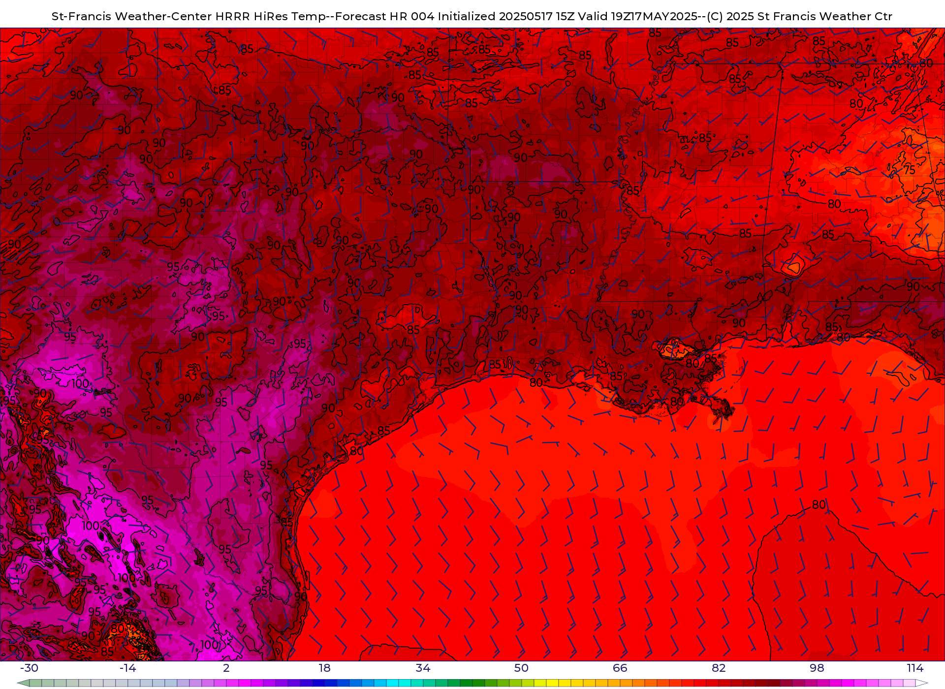Click "Forecast HR 004" in the title
The height and width of the screenshot is (689, 945).
pyautogui.click(x=385, y=16)
